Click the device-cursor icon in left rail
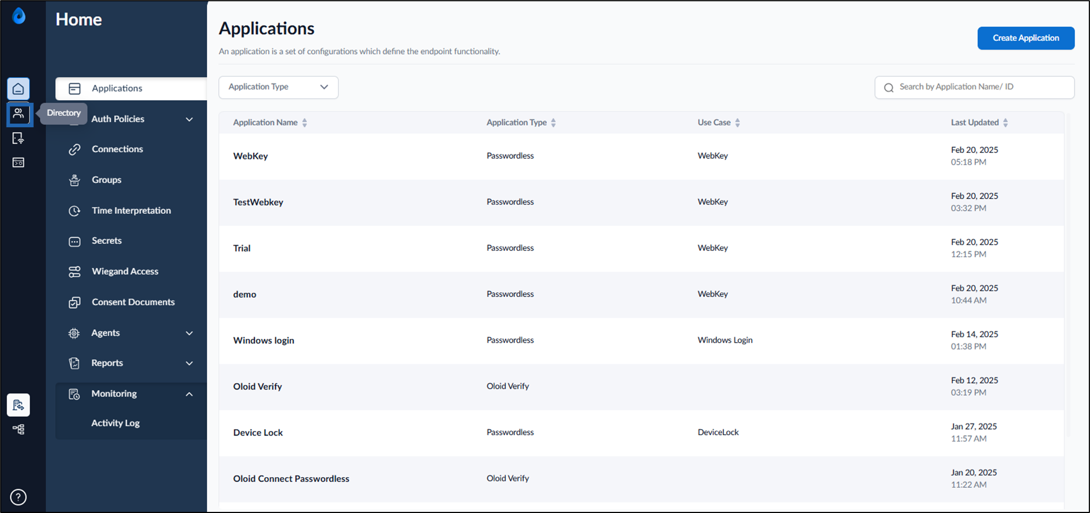1090x513 pixels. tap(18, 138)
